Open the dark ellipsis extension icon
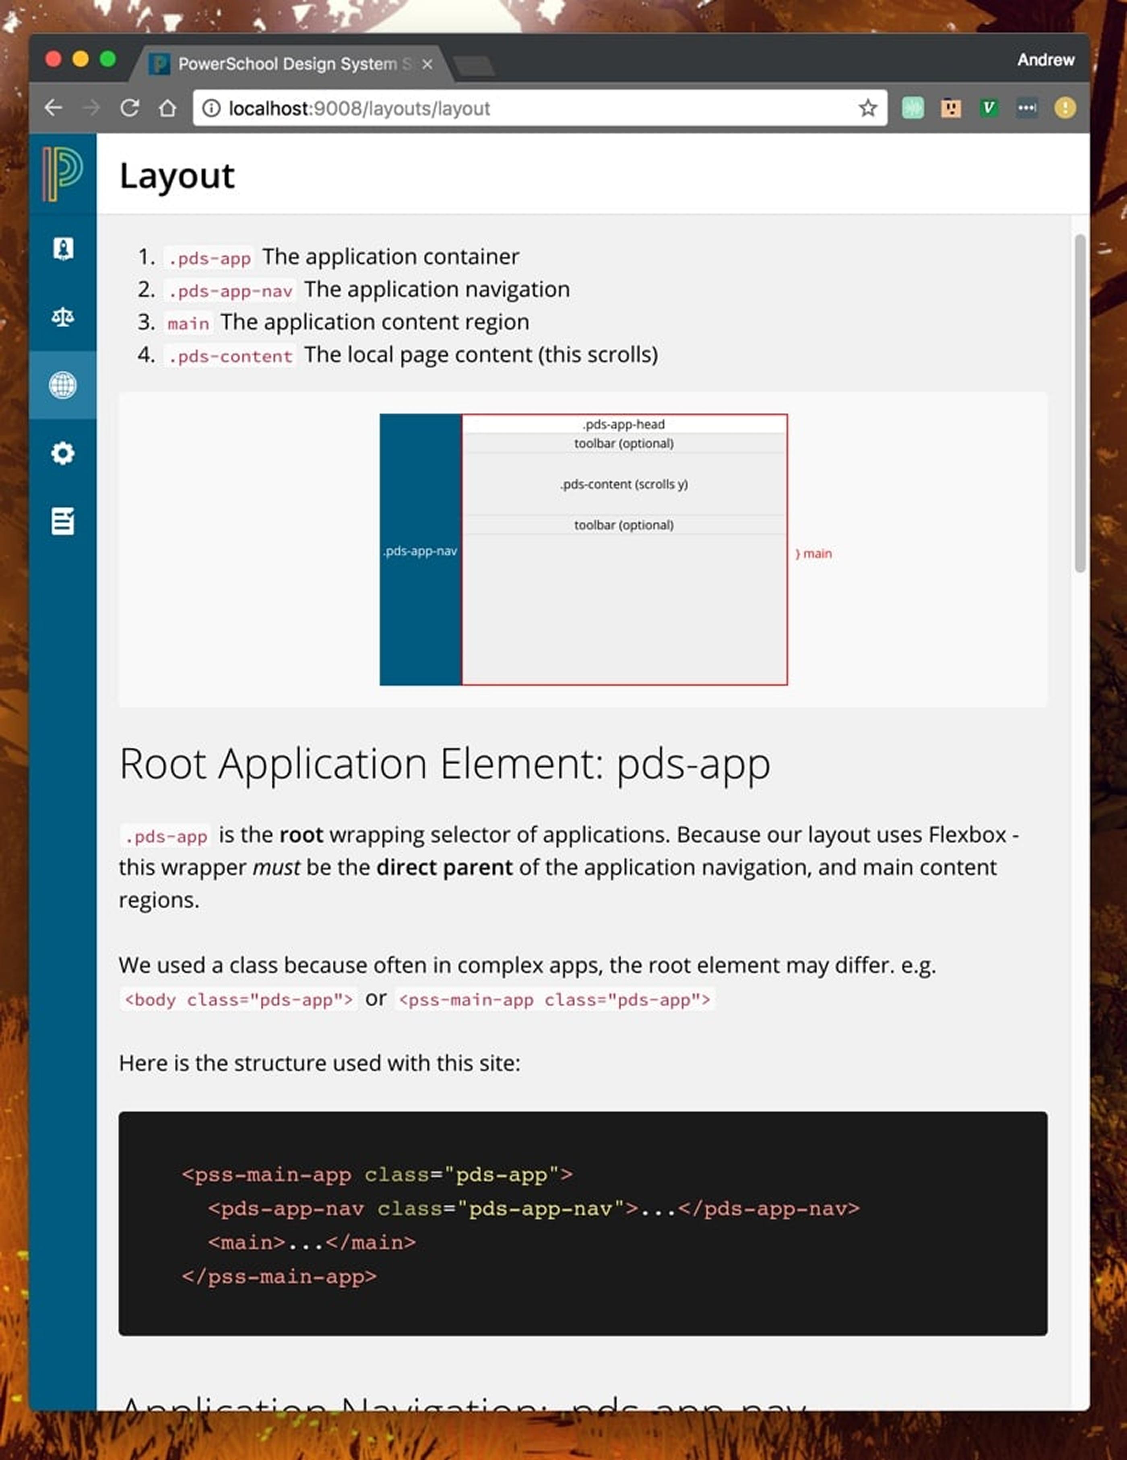Screen dimensions: 1127x1460 (x=1028, y=107)
